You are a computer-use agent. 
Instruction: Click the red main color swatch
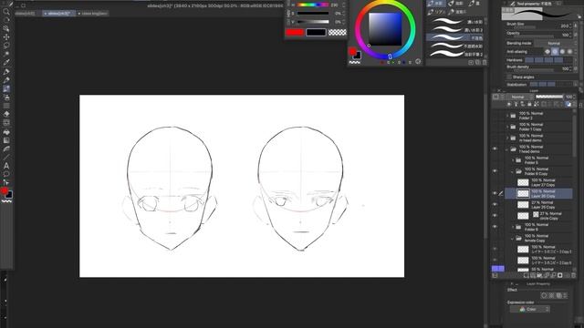click(x=295, y=33)
